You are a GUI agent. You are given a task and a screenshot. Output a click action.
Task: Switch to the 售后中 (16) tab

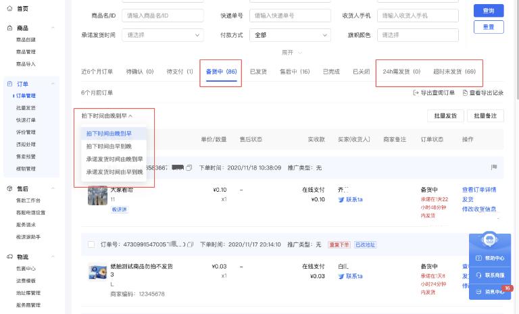point(295,72)
